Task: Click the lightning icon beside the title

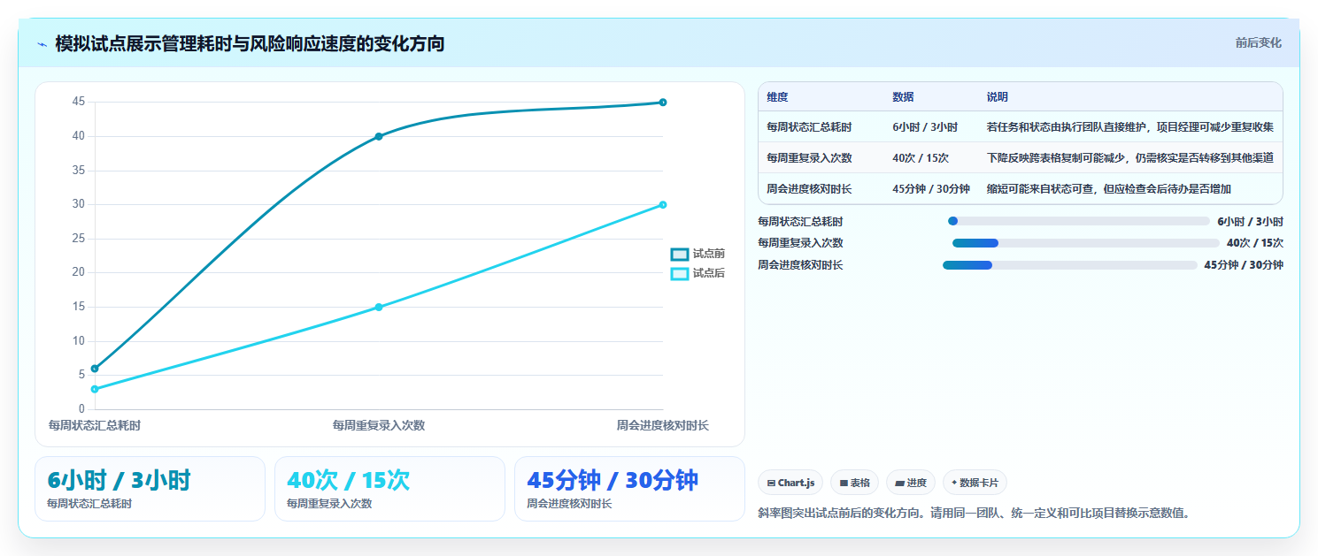Action: pos(42,44)
